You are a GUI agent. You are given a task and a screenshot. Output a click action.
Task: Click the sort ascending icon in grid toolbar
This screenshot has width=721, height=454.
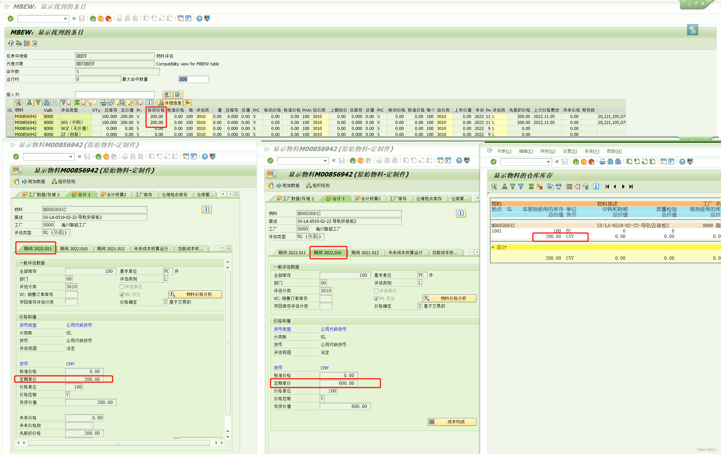coord(29,103)
